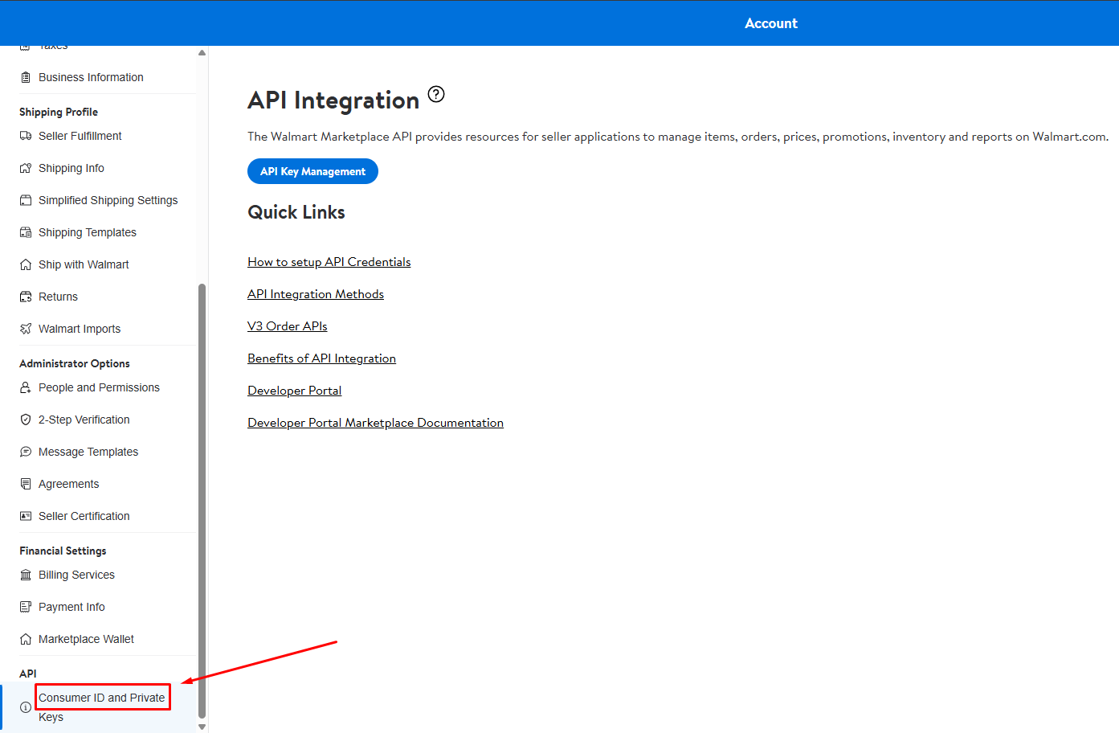Open Developer Portal Marketplace Documentation link
The height and width of the screenshot is (733, 1119).
(x=375, y=423)
